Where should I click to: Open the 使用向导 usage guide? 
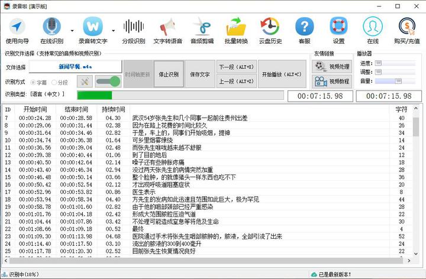[17, 31]
